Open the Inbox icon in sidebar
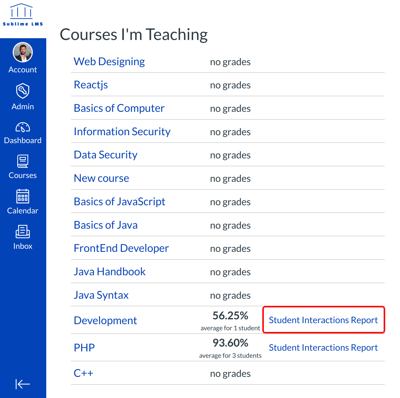 coord(23,231)
